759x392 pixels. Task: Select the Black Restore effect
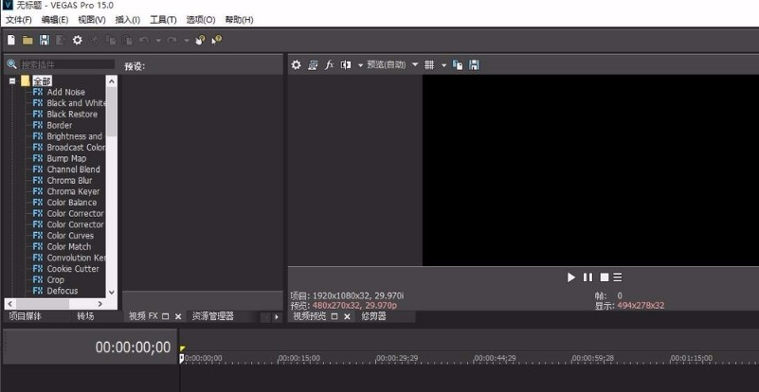[x=72, y=115]
